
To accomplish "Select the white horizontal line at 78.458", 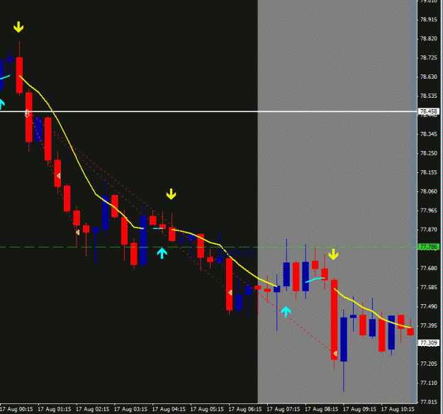I will tap(208, 111).
